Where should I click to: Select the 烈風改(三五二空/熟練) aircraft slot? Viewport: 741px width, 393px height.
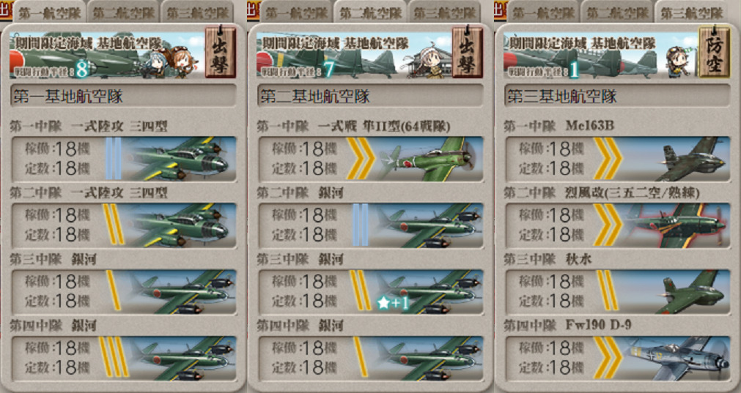(618, 225)
